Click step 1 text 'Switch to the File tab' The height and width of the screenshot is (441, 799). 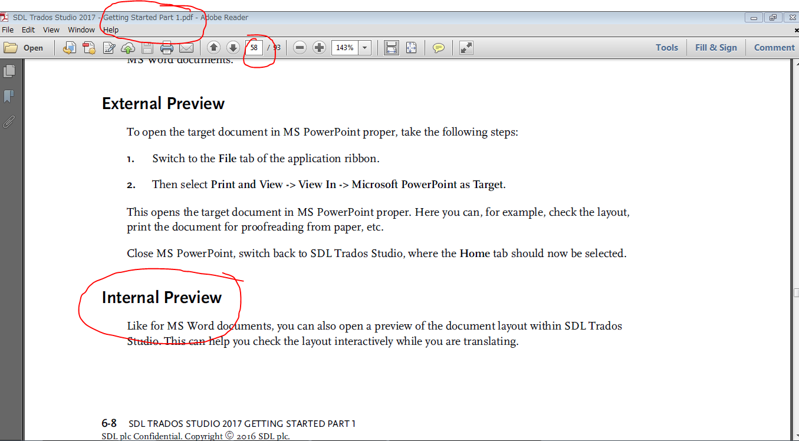[x=266, y=159]
